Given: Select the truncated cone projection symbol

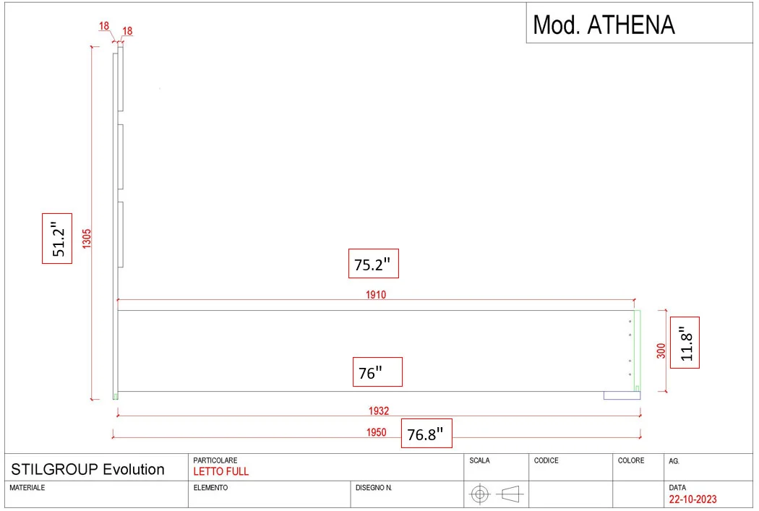Looking at the screenshot, I should point(512,493).
